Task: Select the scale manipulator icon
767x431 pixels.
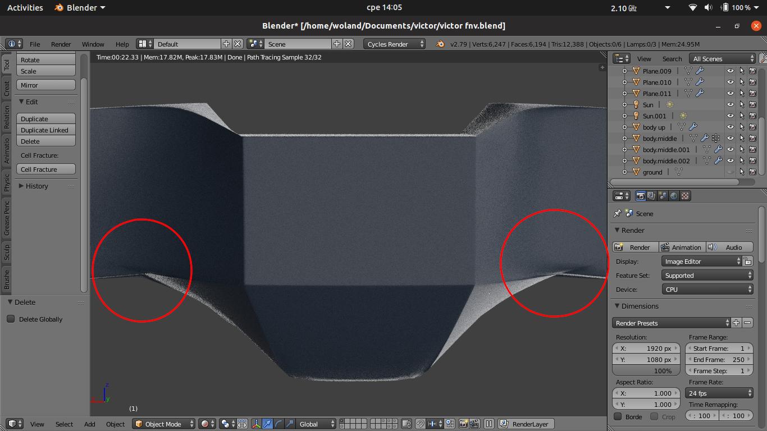Action: [x=290, y=424]
